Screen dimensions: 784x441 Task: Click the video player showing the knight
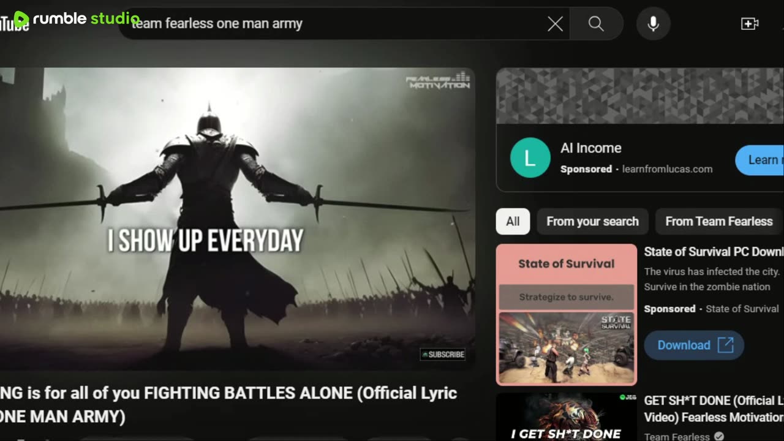click(x=238, y=219)
